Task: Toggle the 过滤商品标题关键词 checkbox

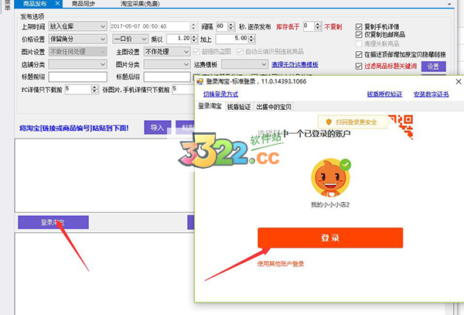Action: tap(359, 67)
